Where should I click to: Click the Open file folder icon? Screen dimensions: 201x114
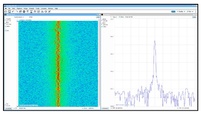[x=6, y=12]
